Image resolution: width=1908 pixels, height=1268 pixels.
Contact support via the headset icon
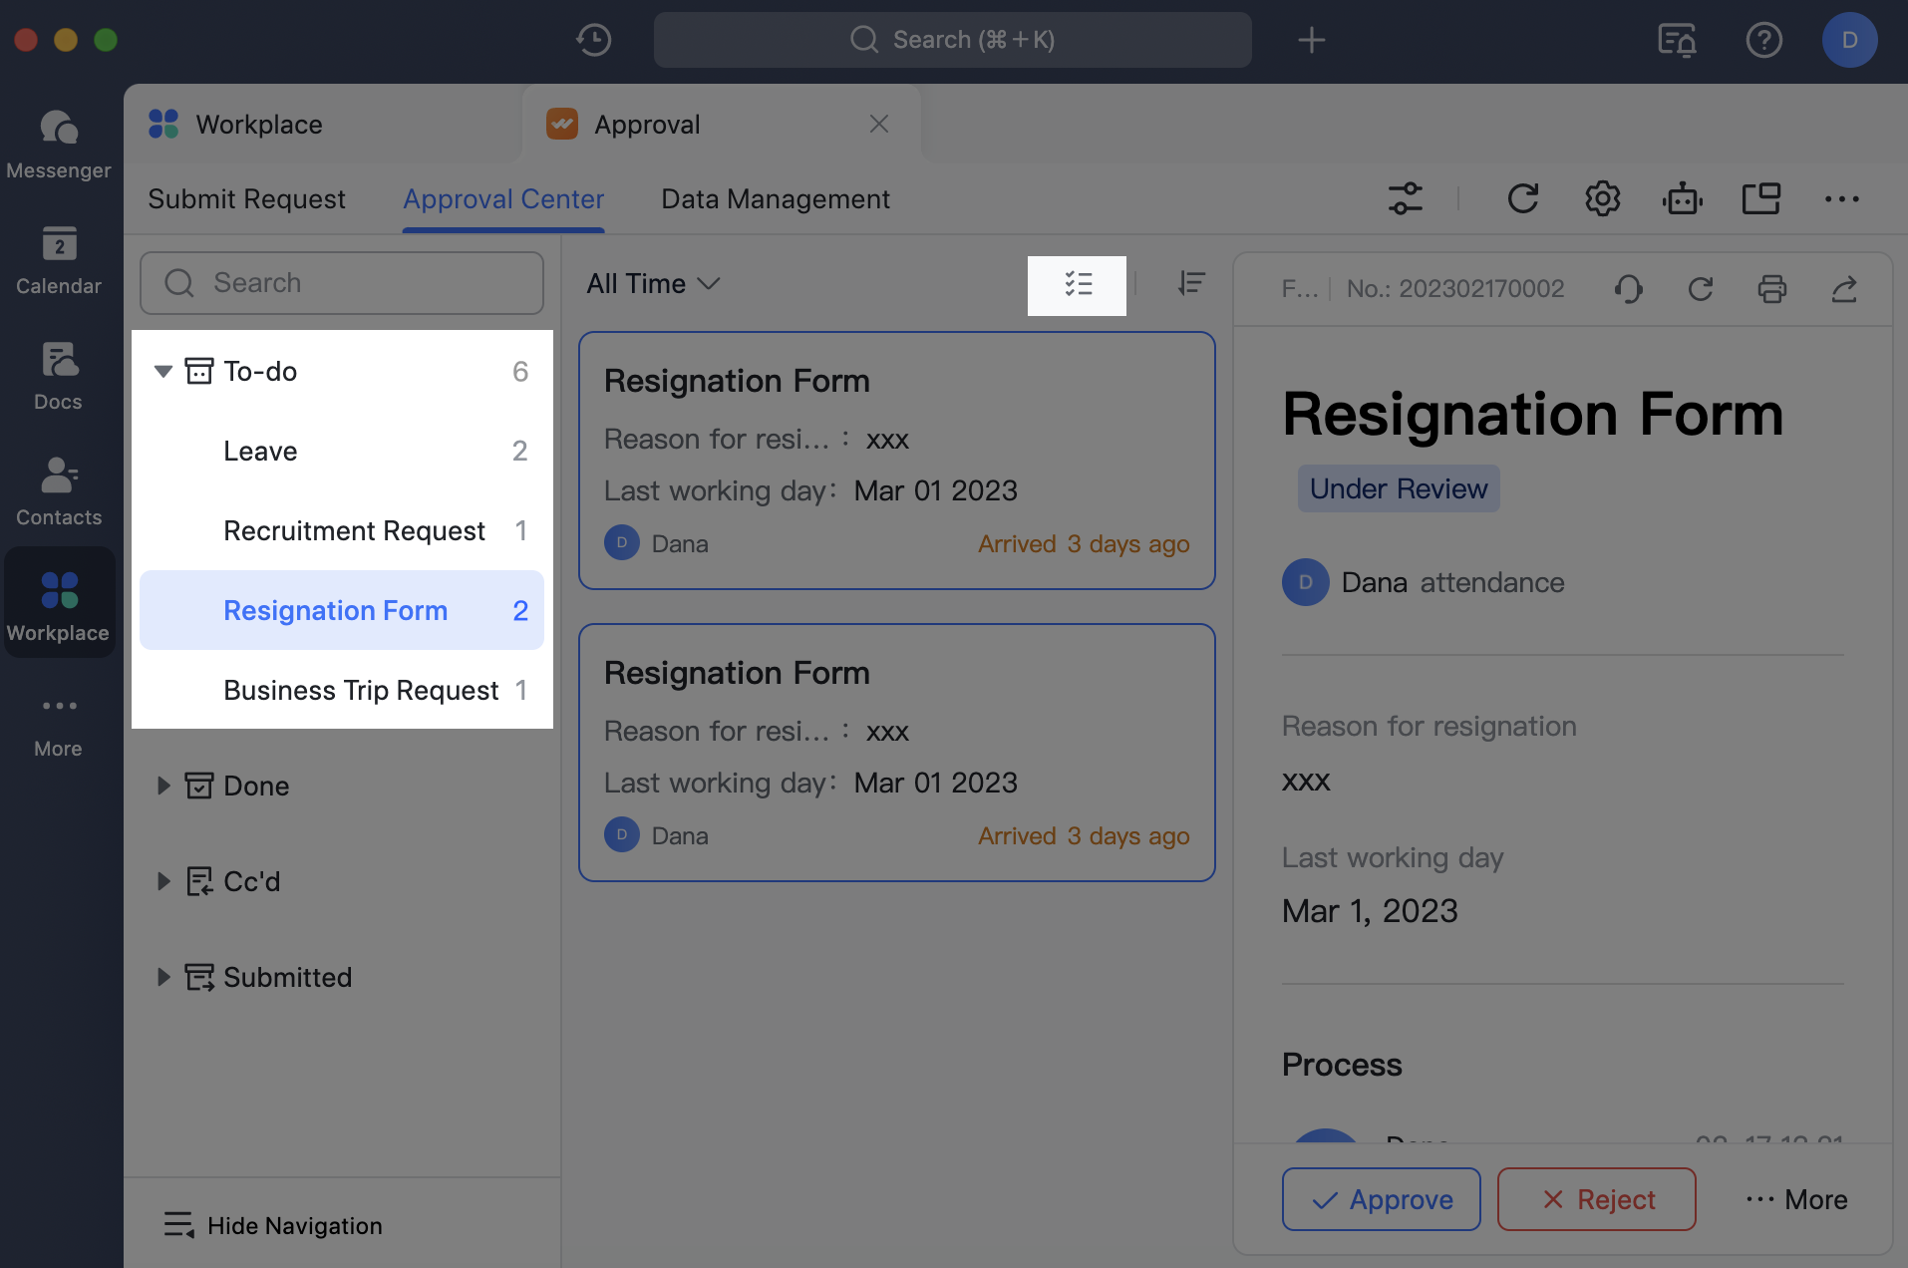point(1629,289)
